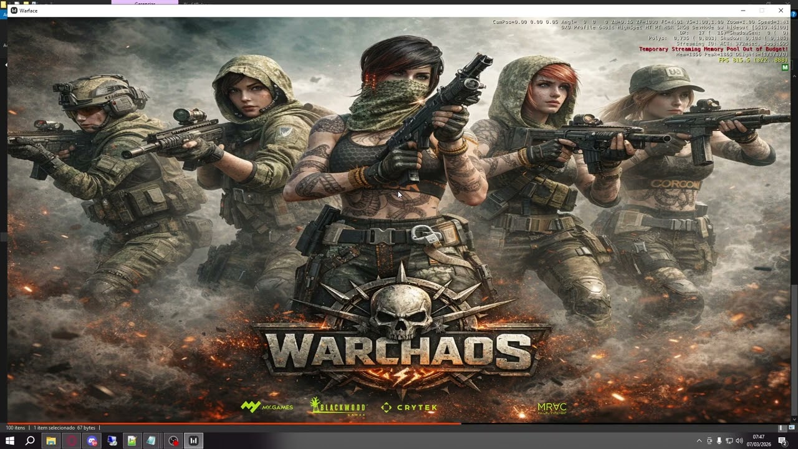The height and width of the screenshot is (449, 798).
Task: Click the green FPS counter text
Action: coord(753,60)
